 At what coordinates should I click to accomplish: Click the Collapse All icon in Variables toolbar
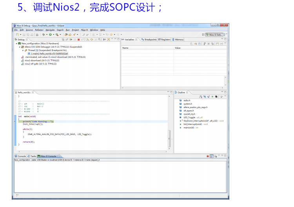point(200,44)
